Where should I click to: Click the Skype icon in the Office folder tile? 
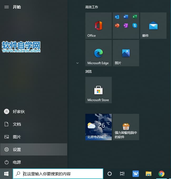point(135,26)
